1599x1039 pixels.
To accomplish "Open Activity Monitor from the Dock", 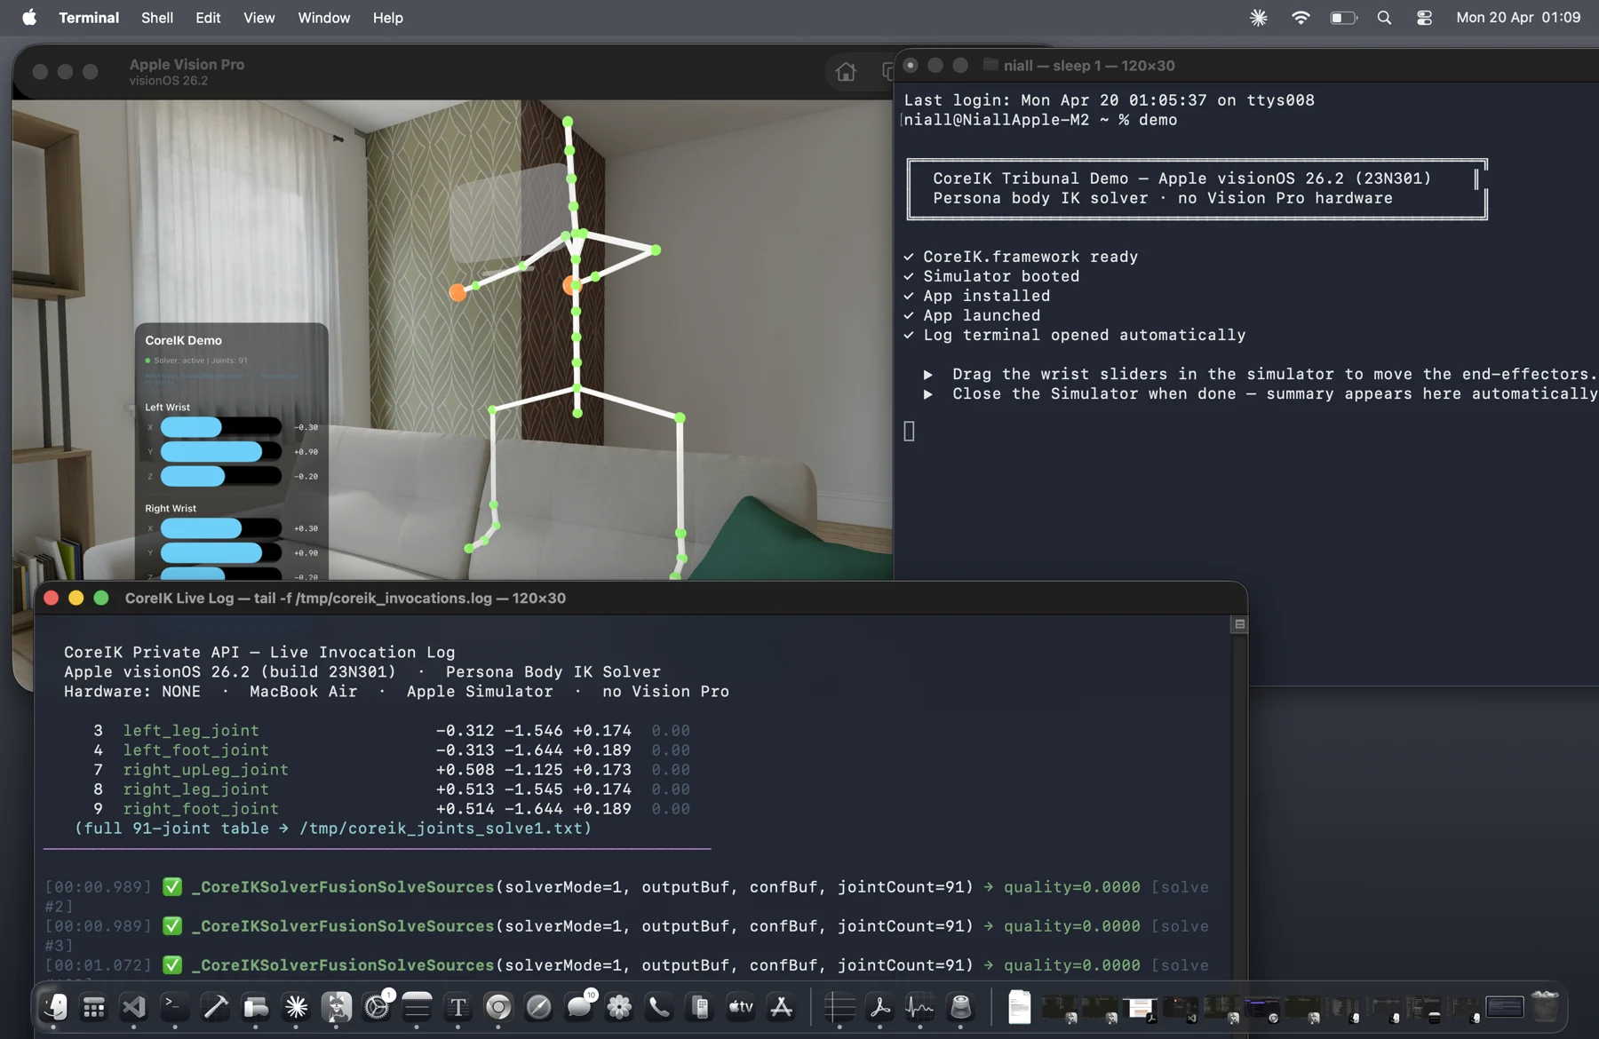I will click(x=919, y=1007).
